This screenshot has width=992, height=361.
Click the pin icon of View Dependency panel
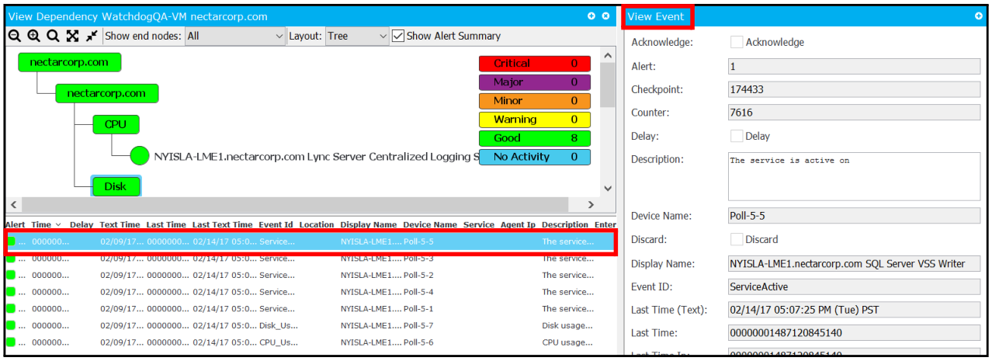[x=591, y=16]
